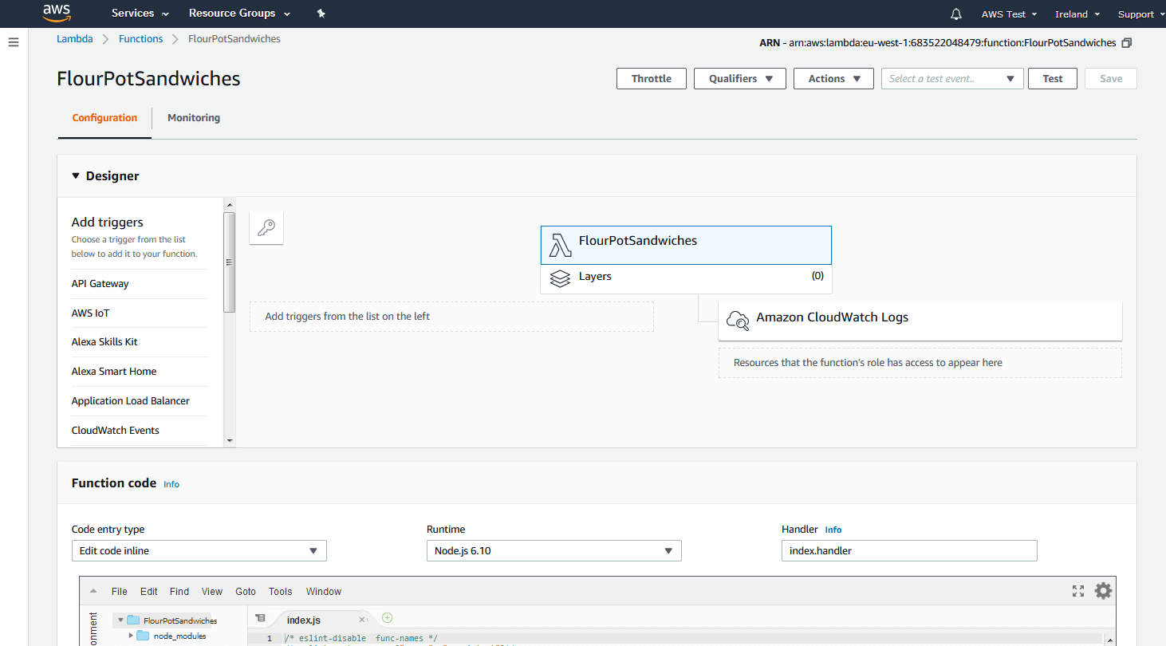
Task: Open the Runtime Node.js 6.10 dropdown
Action: pyautogui.click(x=554, y=551)
